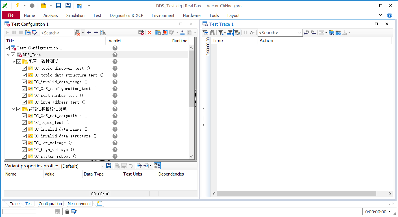The height and width of the screenshot is (217, 398).
Task: Expand the Test Trace search dropdown
Action: click(x=300, y=33)
